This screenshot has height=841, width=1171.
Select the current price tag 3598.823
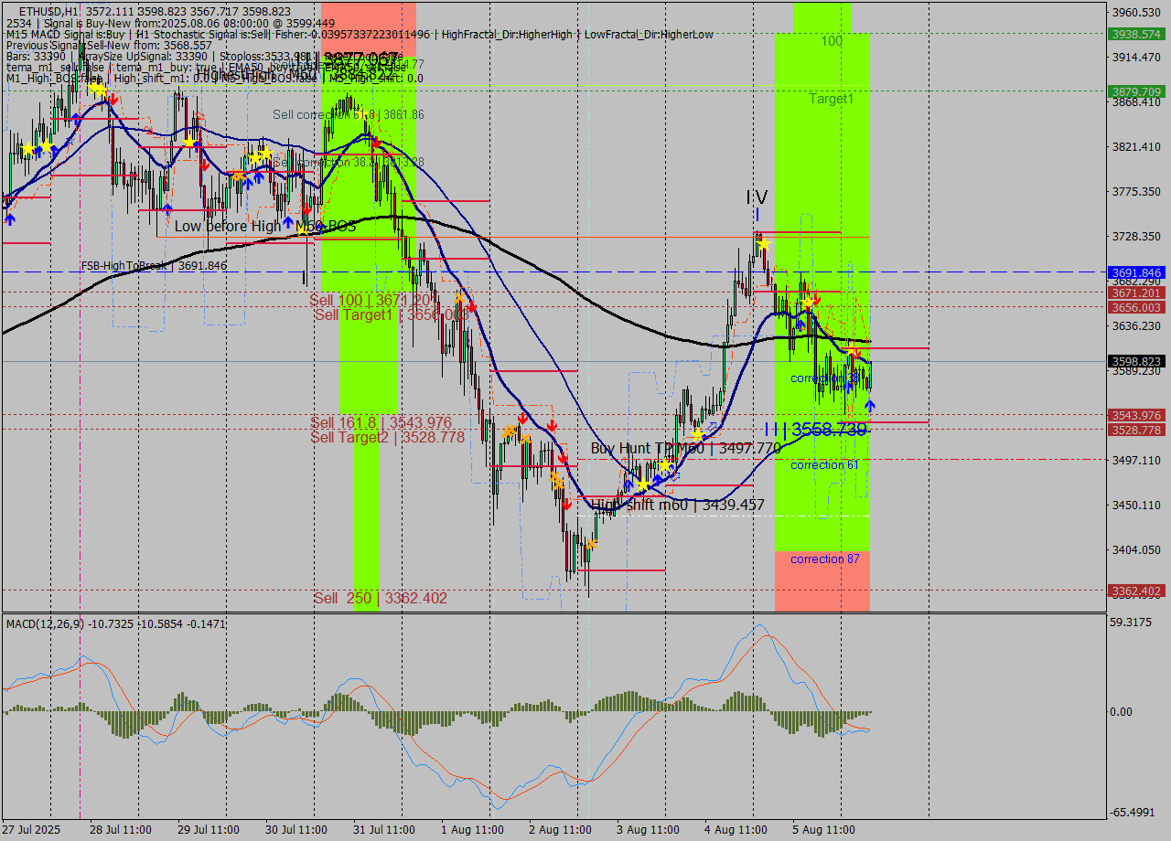click(1135, 361)
